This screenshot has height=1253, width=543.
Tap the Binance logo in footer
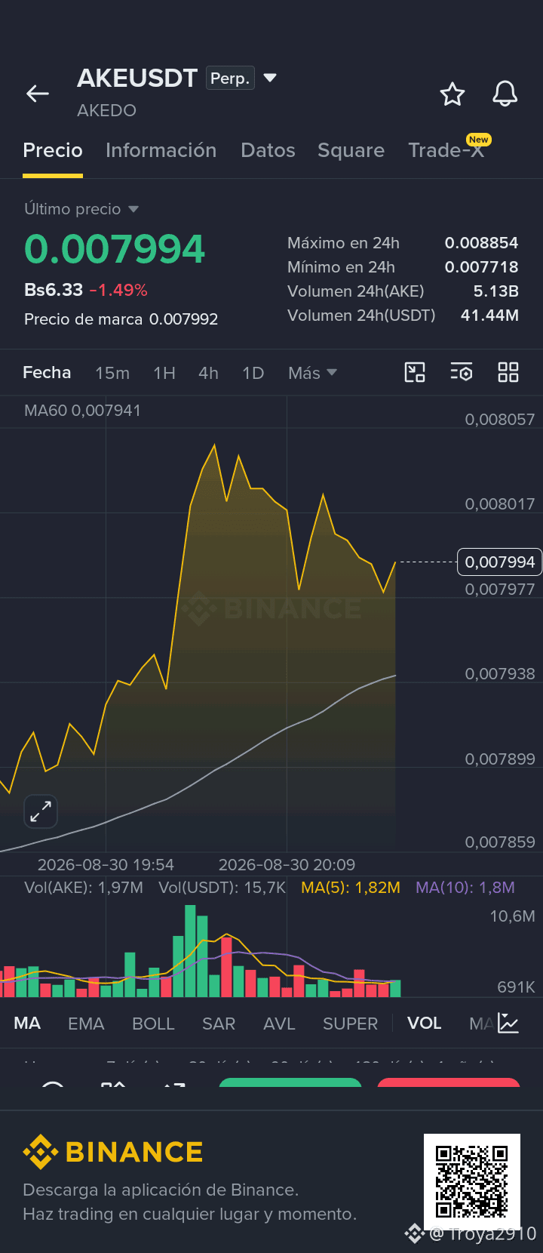113,1152
